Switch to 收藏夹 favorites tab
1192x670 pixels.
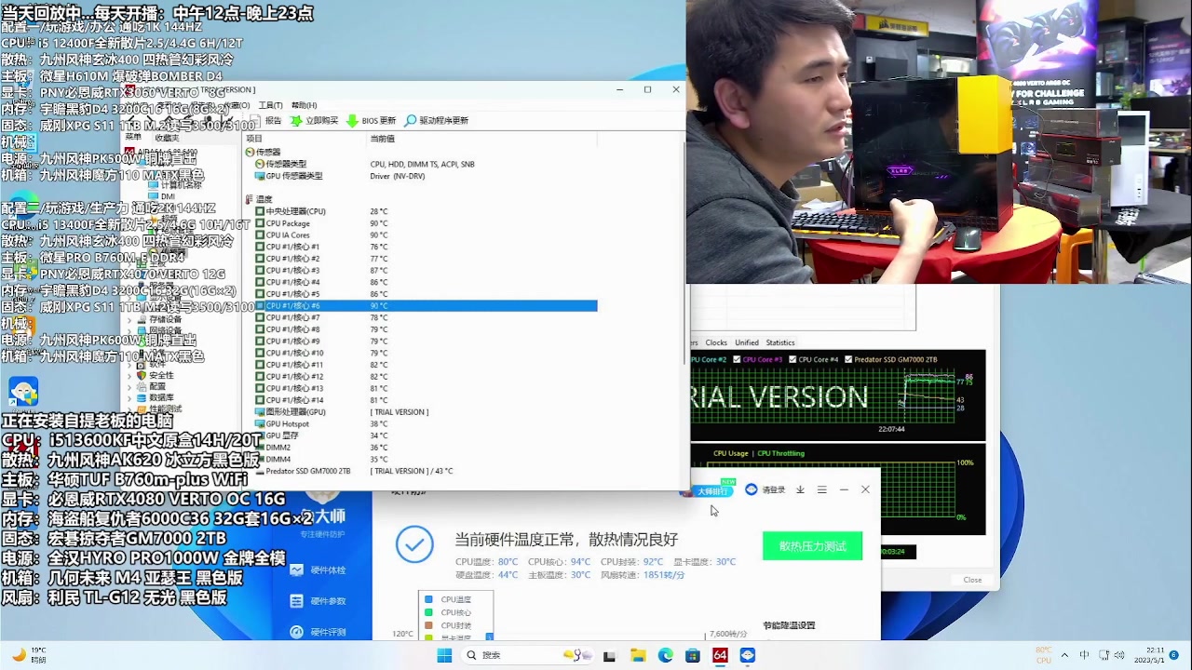click(167, 138)
